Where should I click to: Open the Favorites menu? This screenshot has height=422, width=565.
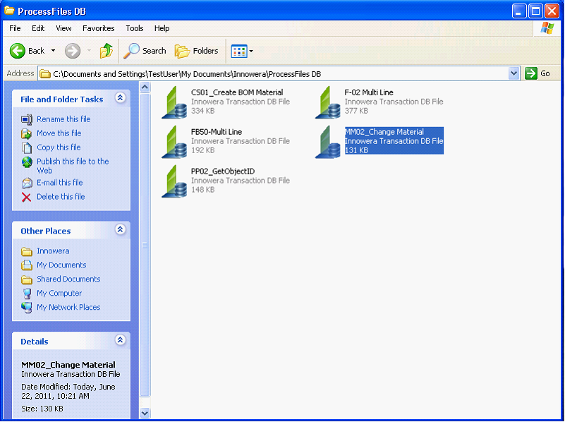[x=98, y=28]
